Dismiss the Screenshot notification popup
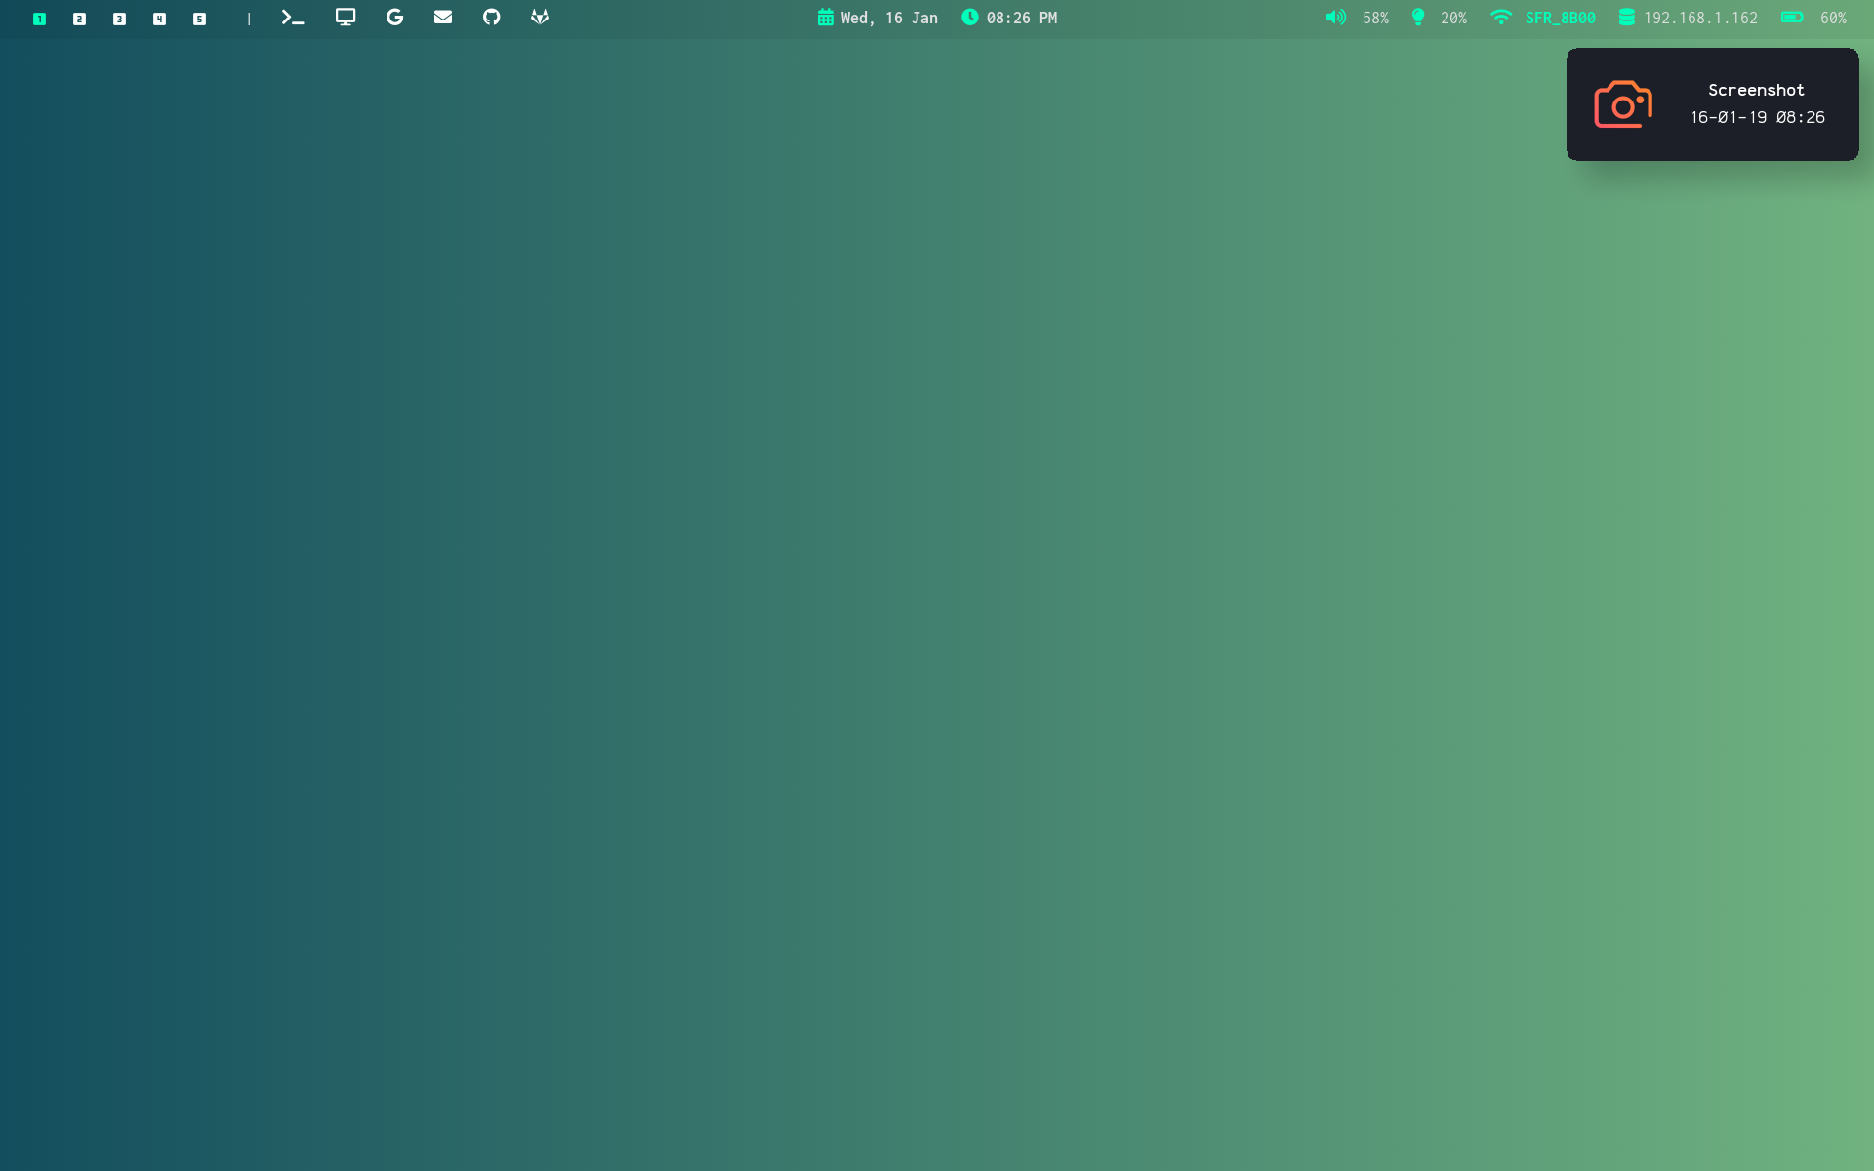 click(1712, 104)
